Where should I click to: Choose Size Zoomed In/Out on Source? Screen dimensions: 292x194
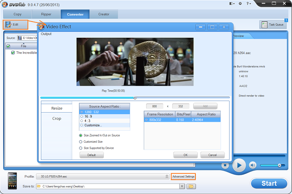(x=99, y=135)
